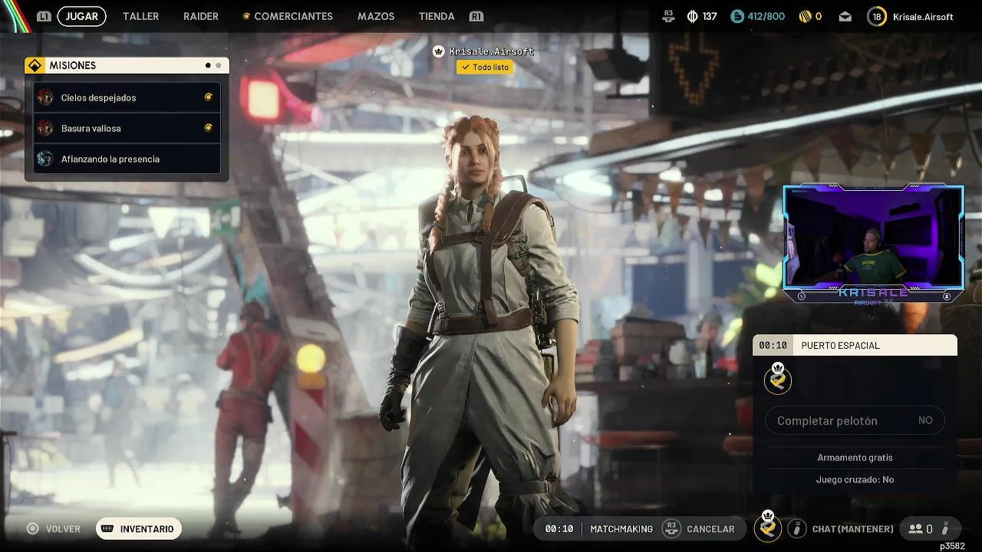The width and height of the screenshot is (982, 552).
Task: Open the Inventario button
Action: click(139, 529)
